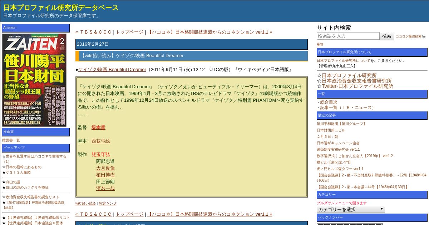Open recent post 櫻ビル【港区虎ノ門】

(x=334, y=162)
